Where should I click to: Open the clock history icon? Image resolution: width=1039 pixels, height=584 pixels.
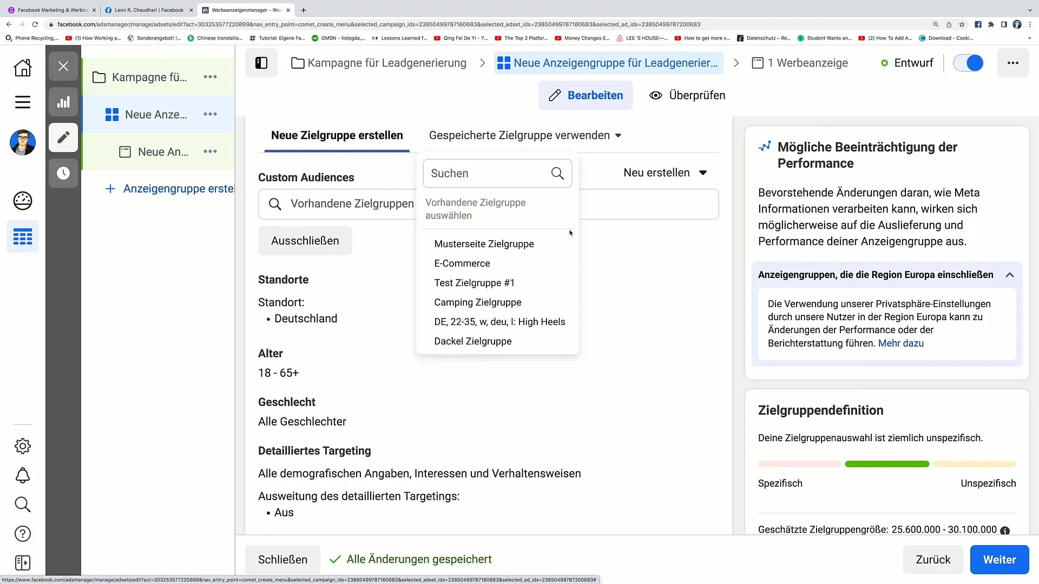tap(63, 173)
